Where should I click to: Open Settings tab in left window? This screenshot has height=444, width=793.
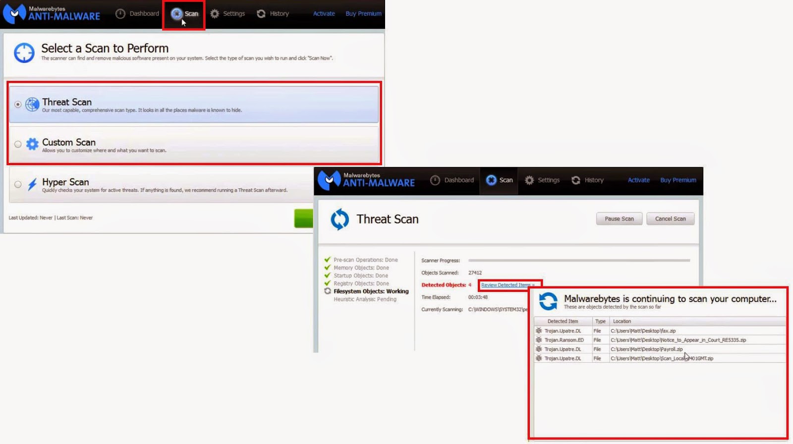227,14
